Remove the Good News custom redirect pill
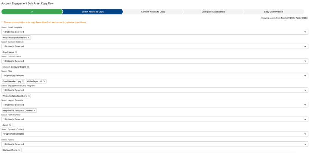Viewport: 310px width, 153px height. click(16, 52)
